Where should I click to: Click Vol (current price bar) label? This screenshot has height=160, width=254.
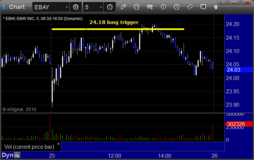(29, 147)
